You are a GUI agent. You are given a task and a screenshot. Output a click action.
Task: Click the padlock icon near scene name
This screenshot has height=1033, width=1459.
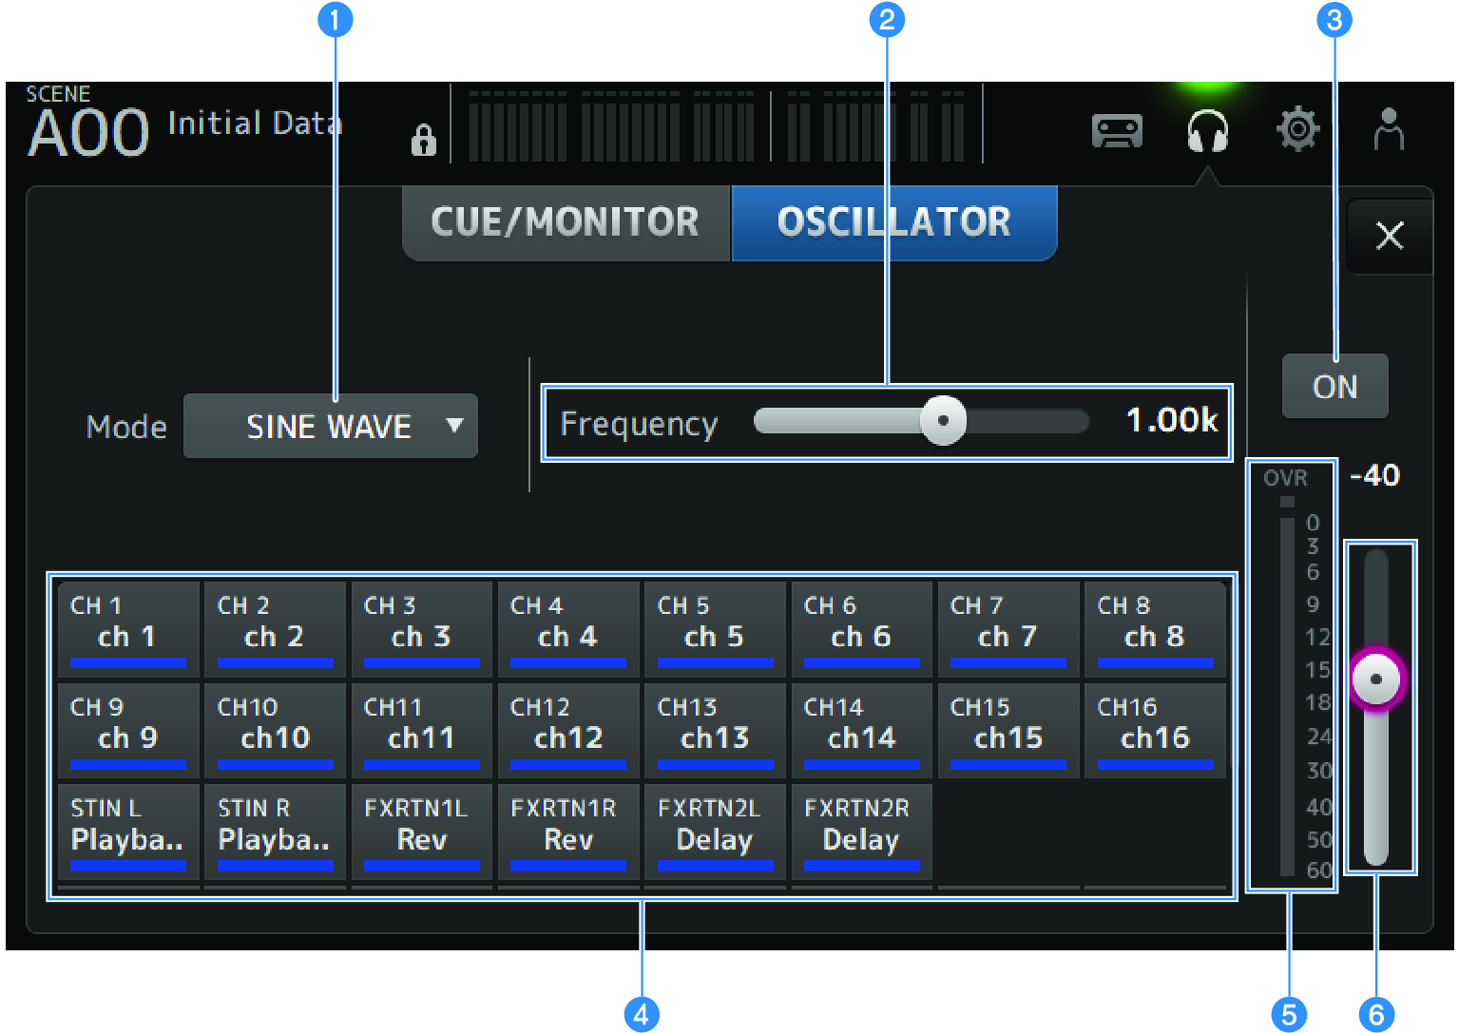coord(423,140)
